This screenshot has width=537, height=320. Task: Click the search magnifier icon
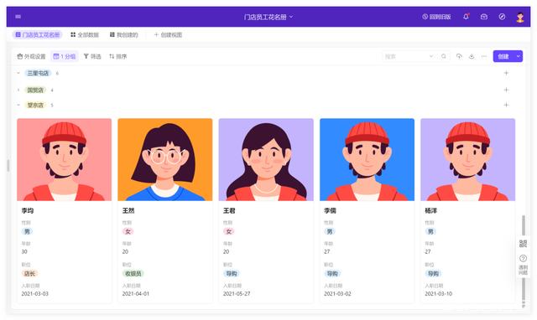(x=444, y=56)
